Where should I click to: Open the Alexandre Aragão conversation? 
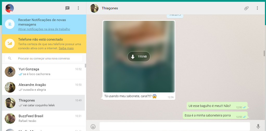(43, 87)
